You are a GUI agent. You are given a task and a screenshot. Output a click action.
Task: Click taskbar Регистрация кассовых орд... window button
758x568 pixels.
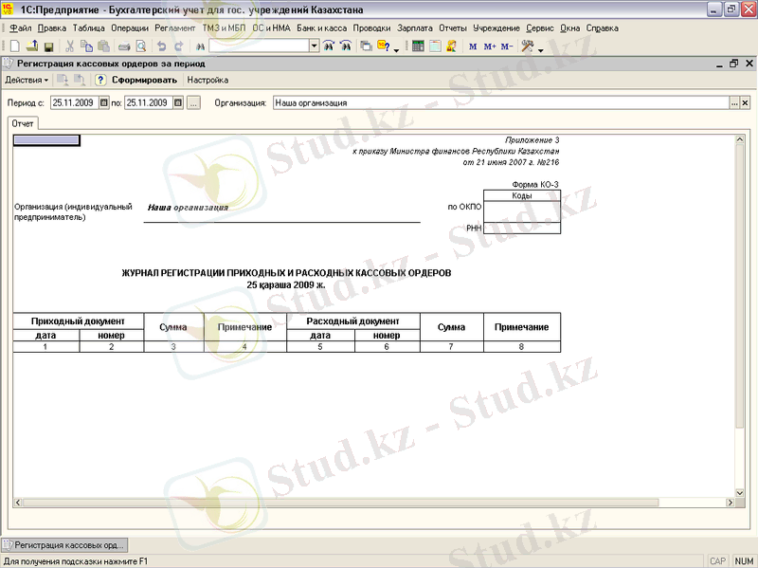[64, 545]
